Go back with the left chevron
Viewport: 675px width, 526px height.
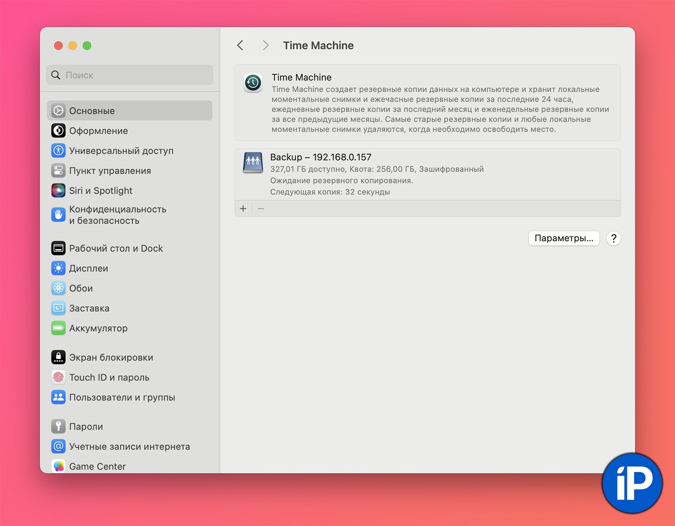pos(240,45)
